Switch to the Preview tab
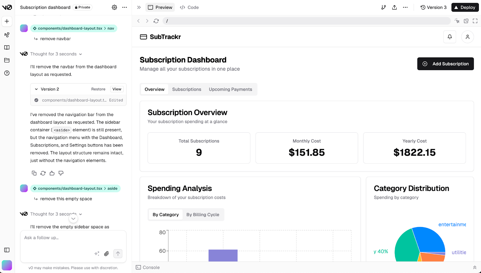481x273 pixels. point(160,7)
